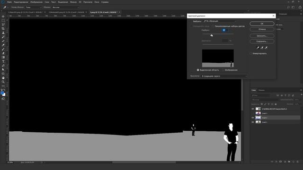Open the layer fill dropdown
The image size is (303, 170).
coord(296,104)
